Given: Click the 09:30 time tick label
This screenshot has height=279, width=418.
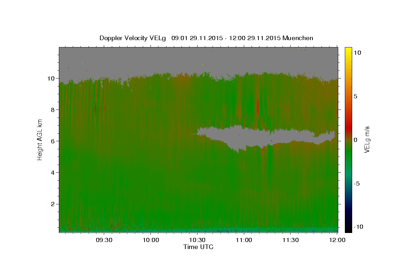Looking at the screenshot, I should click(104, 240).
